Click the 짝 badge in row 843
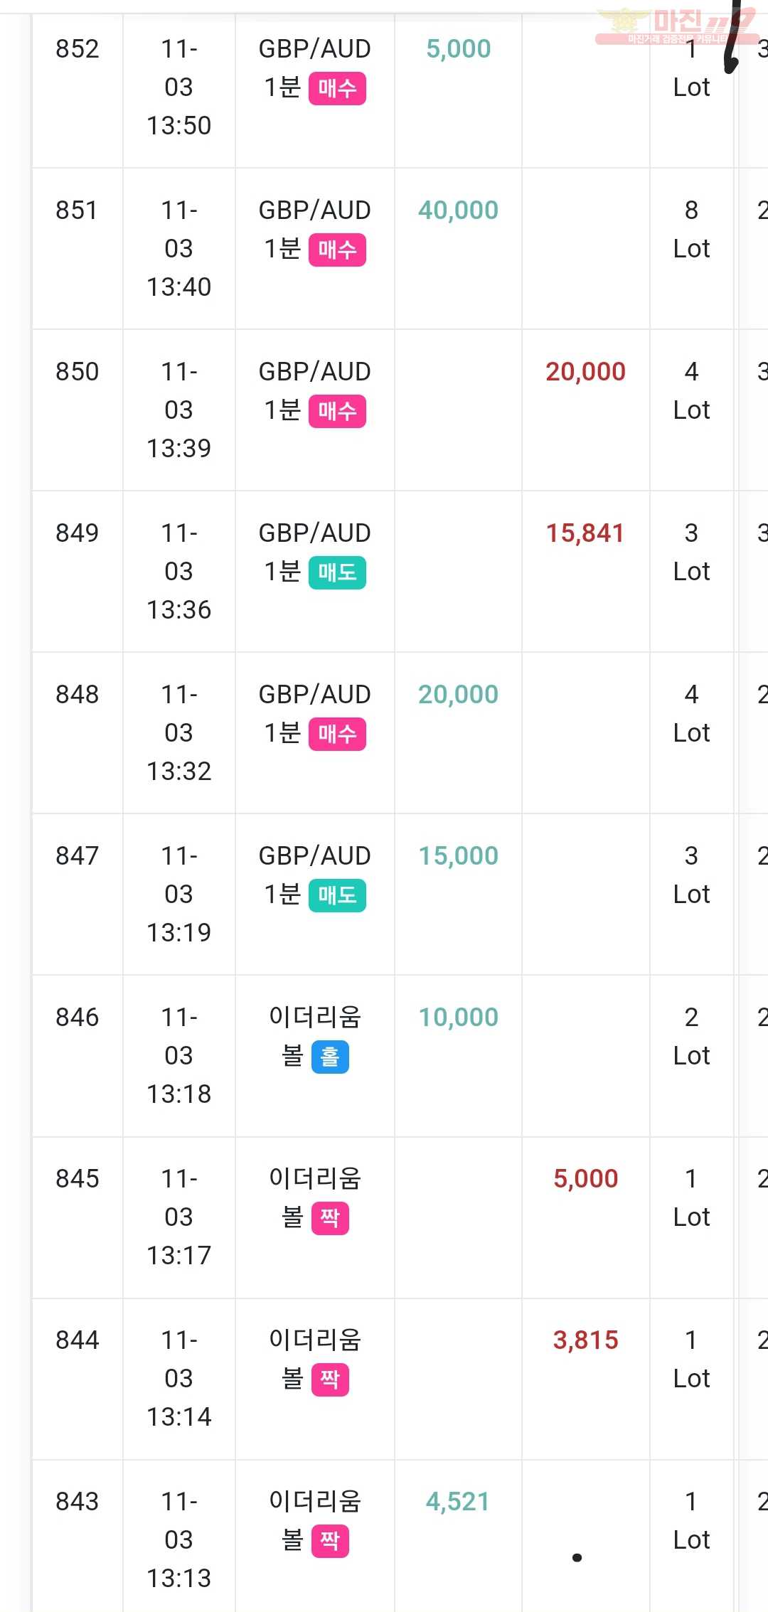768x1612 pixels. pyautogui.click(x=330, y=1541)
